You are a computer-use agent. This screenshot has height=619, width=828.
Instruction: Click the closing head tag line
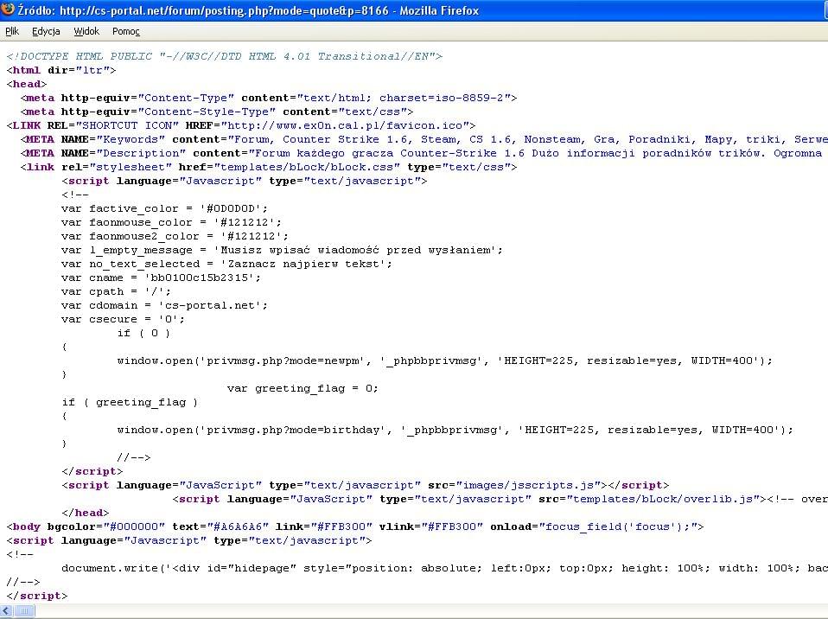click(85, 513)
